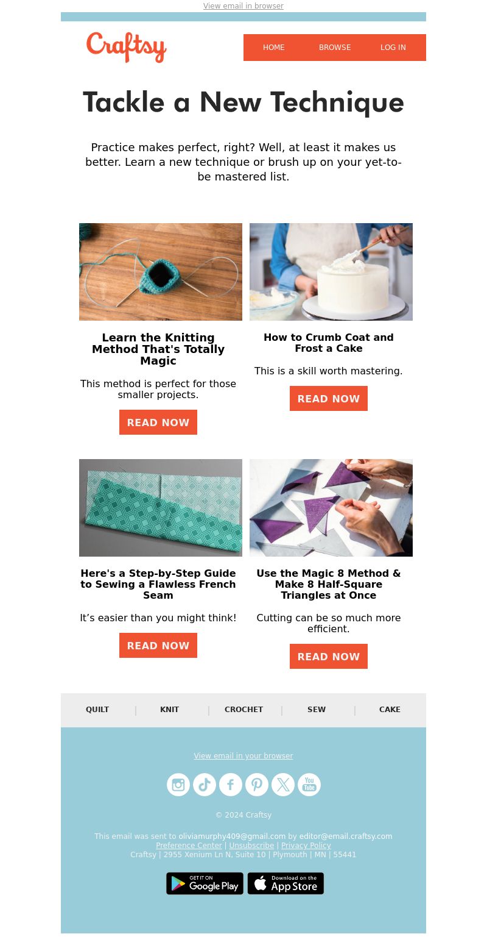Click the purple triangles quilting image
487x945 pixels.
tap(331, 508)
